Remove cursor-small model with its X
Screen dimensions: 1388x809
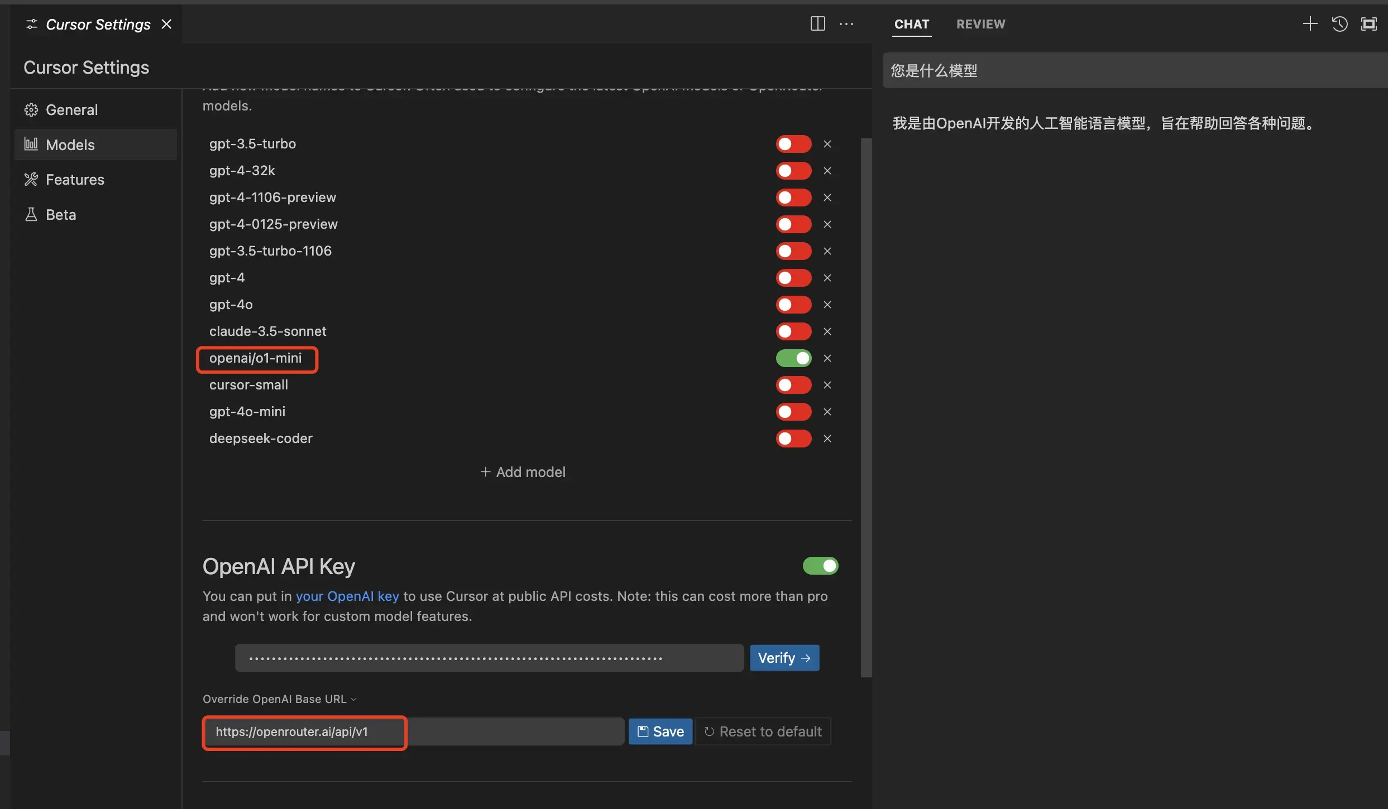click(827, 385)
